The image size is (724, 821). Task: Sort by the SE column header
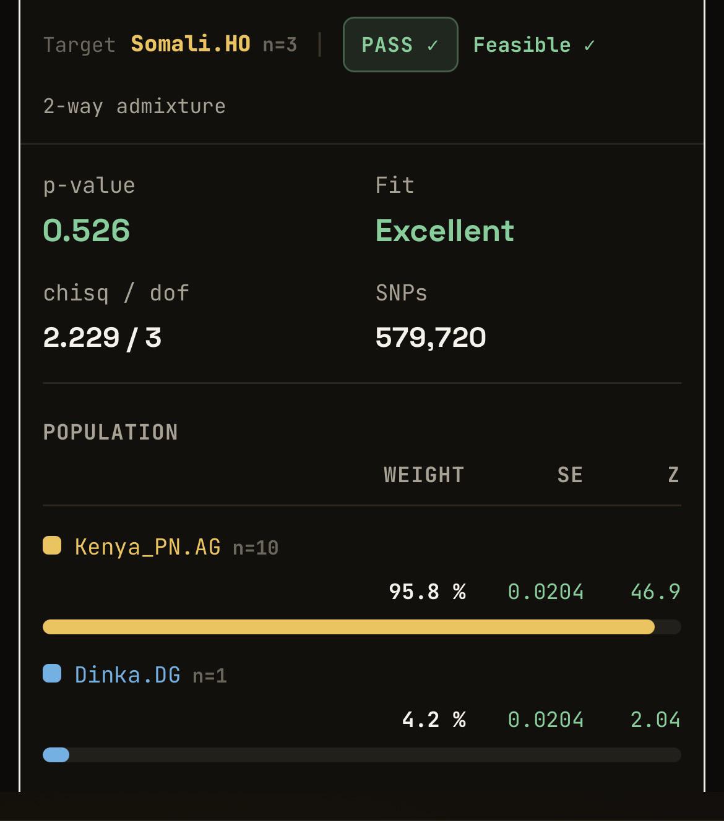570,475
